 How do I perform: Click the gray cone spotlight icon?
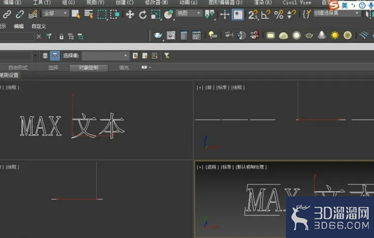[322, 35]
